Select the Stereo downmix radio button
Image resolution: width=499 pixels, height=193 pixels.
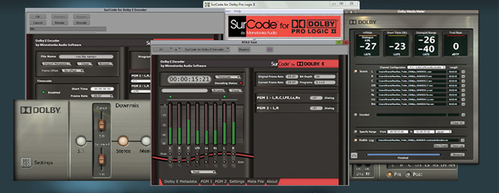[x=123, y=141]
